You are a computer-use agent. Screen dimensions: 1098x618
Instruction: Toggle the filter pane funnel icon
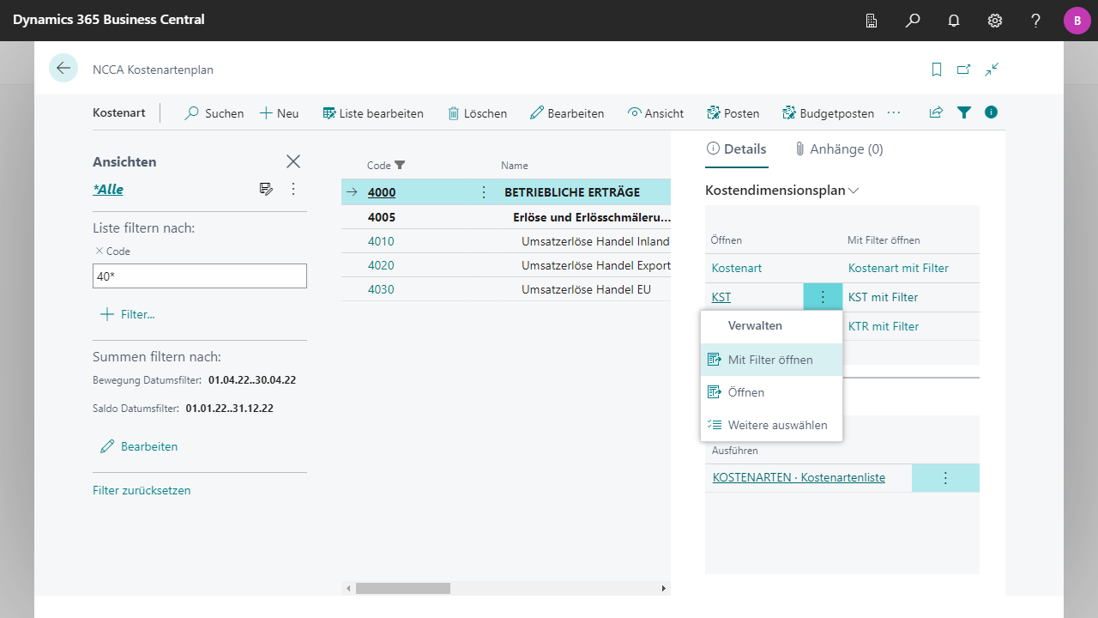(x=964, y=112)
